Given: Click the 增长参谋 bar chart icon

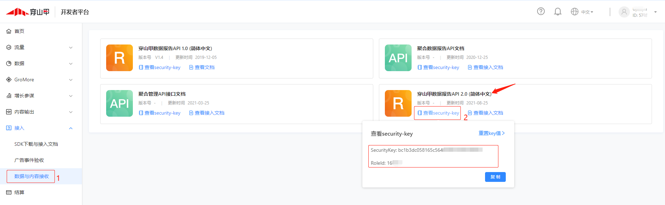Looking at the screenshot, I should [9, 96].
